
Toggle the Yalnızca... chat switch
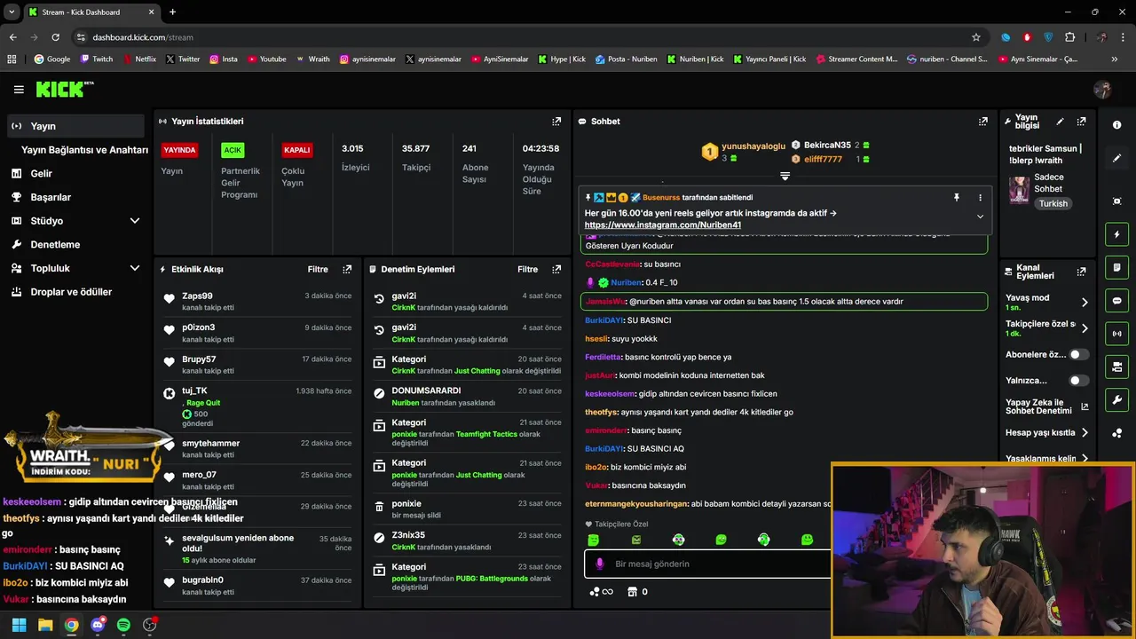click(x=1078, y=381)
